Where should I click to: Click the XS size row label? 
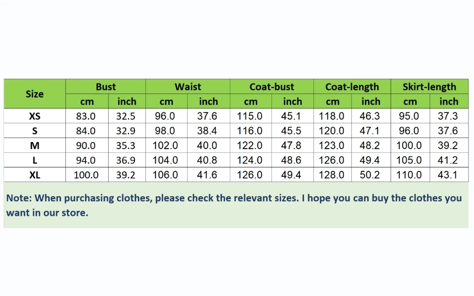click(35, 116)
